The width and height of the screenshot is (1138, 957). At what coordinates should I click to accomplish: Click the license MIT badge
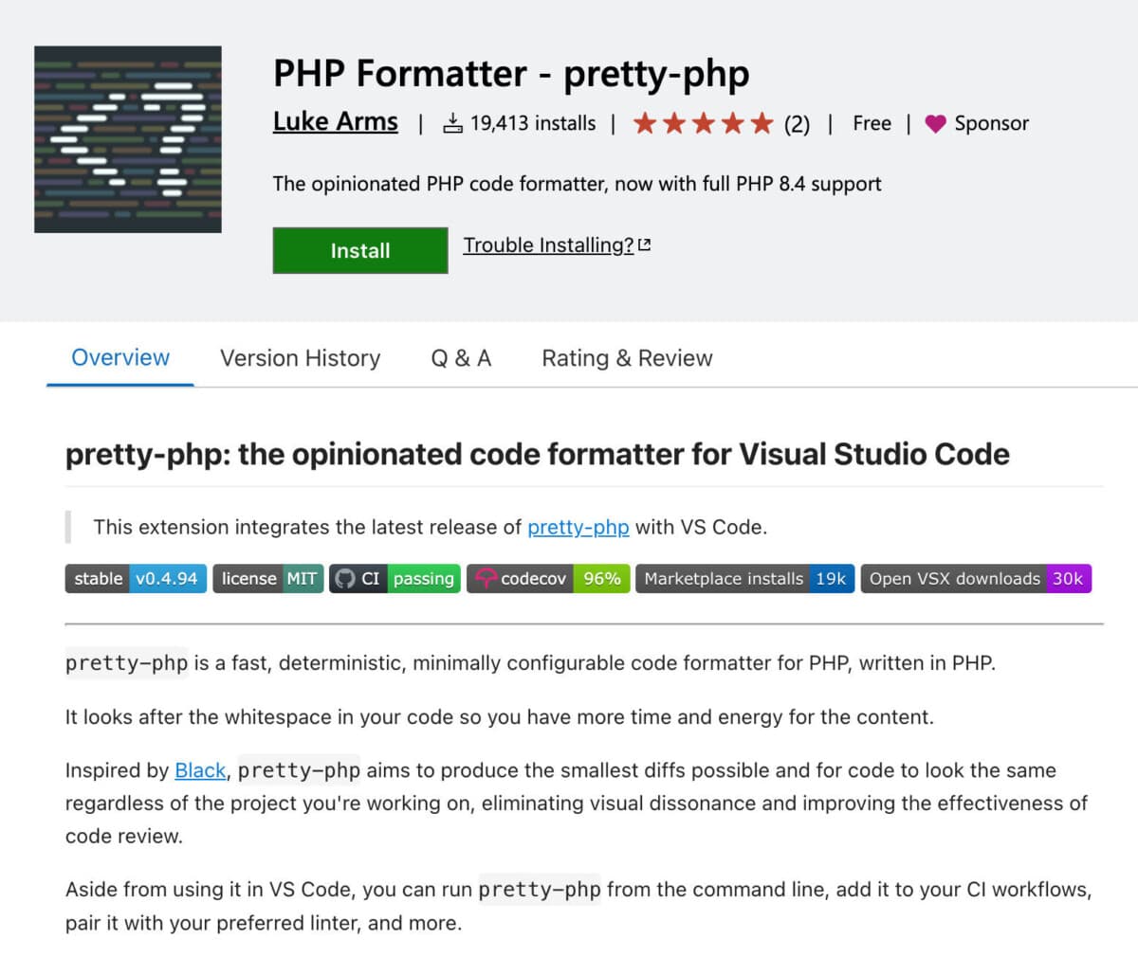268,579
